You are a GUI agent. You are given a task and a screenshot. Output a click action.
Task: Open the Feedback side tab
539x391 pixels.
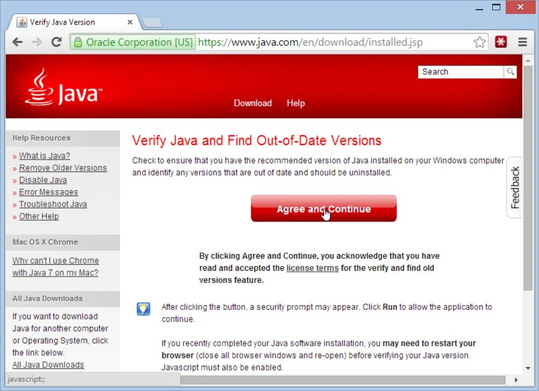point(515,187)
